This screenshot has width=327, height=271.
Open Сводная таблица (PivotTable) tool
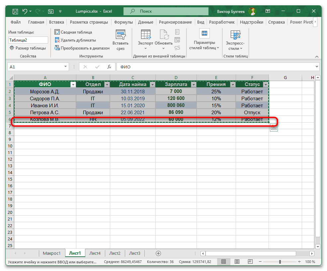[x=74, y=32]
